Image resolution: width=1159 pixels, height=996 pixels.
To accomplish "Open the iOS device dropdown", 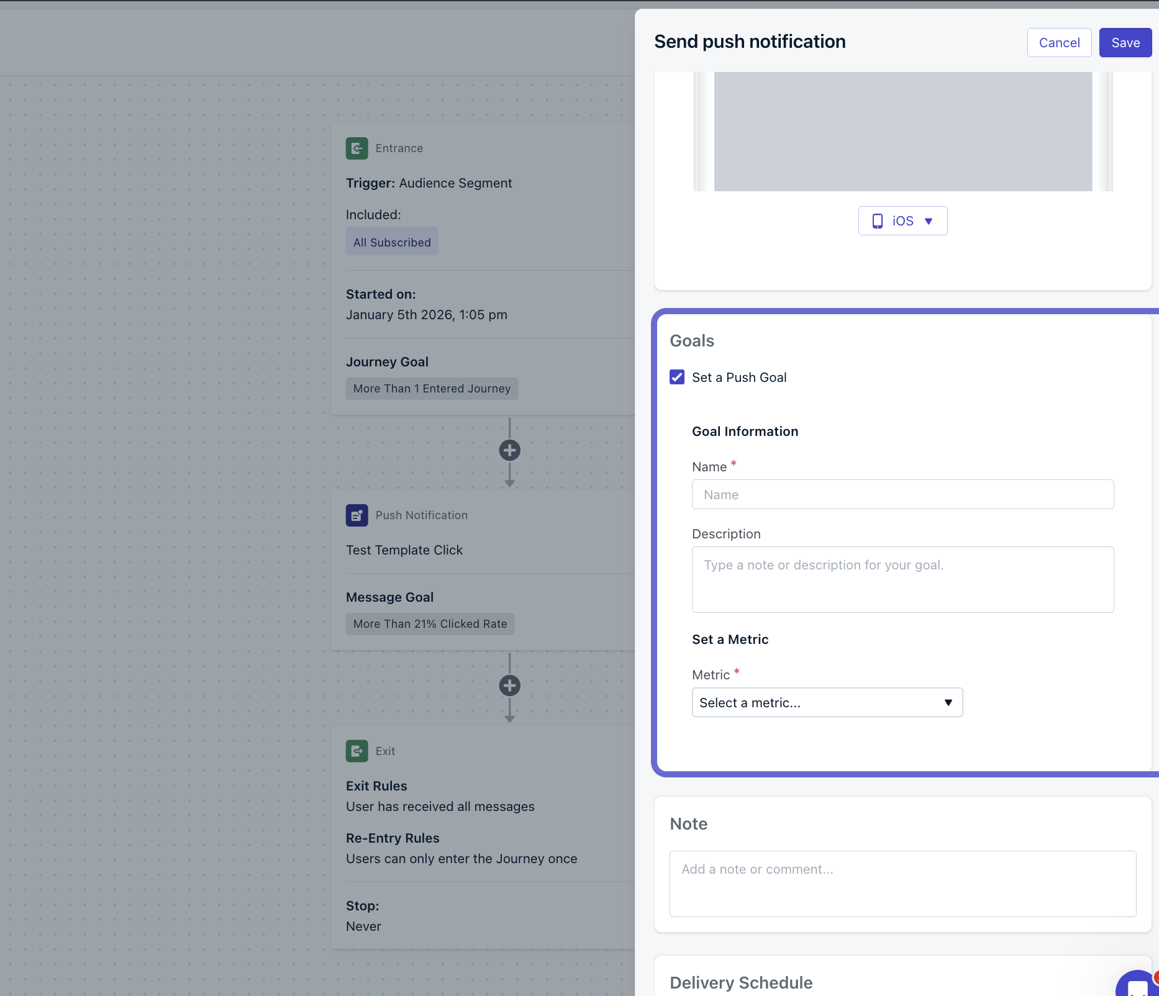I will [902, 220].
